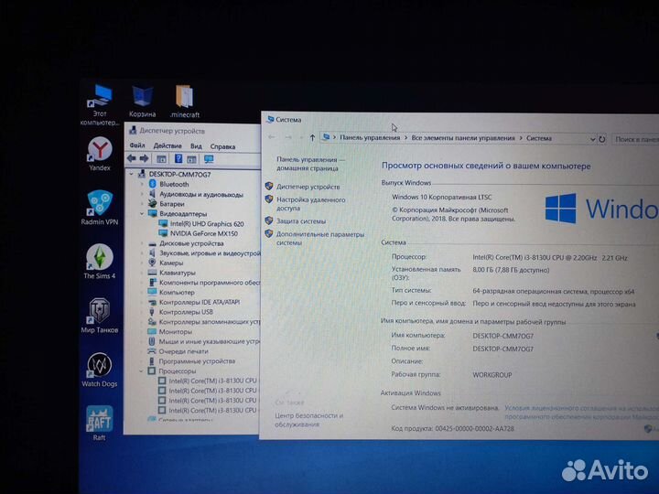This screenshot has height=494, width=659.
Task: Click the Windows 10 Корпоративная LTSC text
Action: pyautogui.click(x=442, y=197)
